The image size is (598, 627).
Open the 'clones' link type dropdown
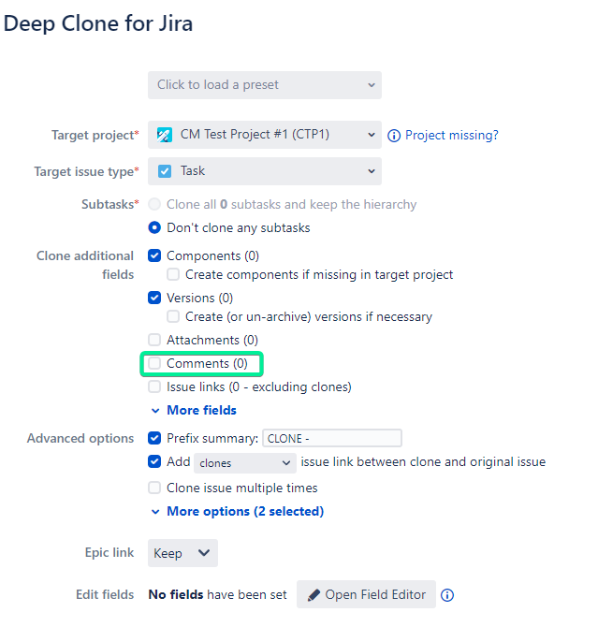tap(245, 463)
